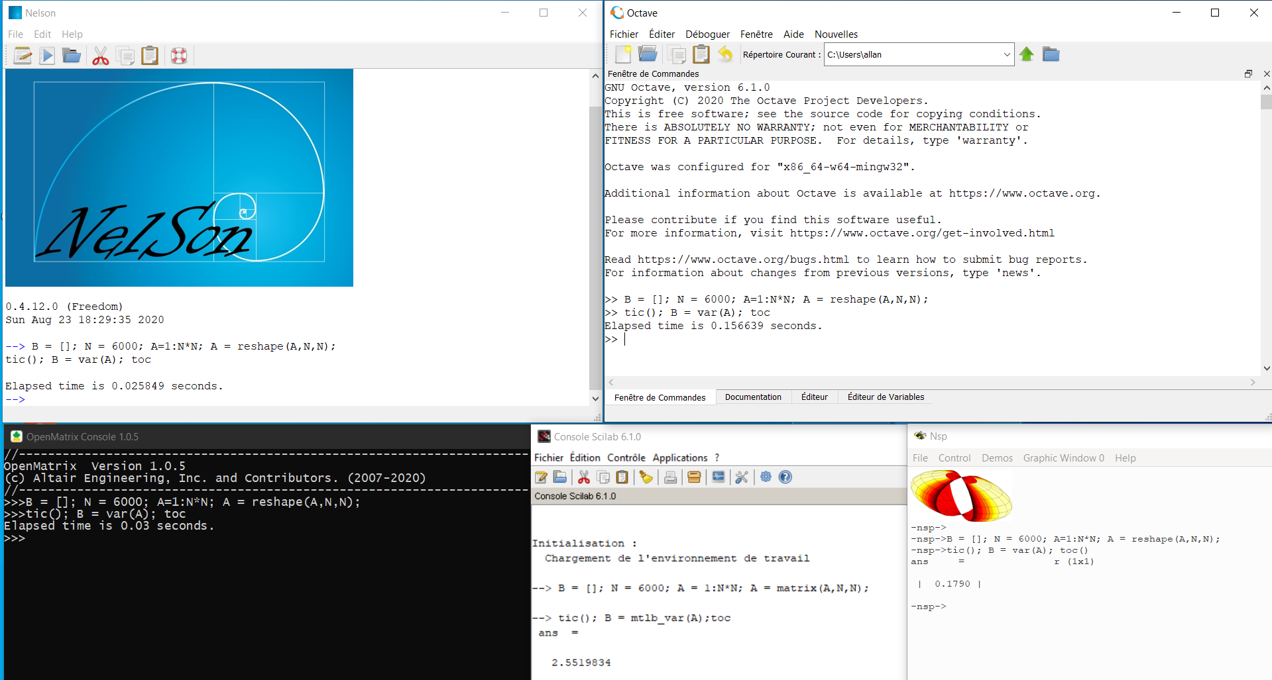Open the Nelson change directory folder icon

72,56
